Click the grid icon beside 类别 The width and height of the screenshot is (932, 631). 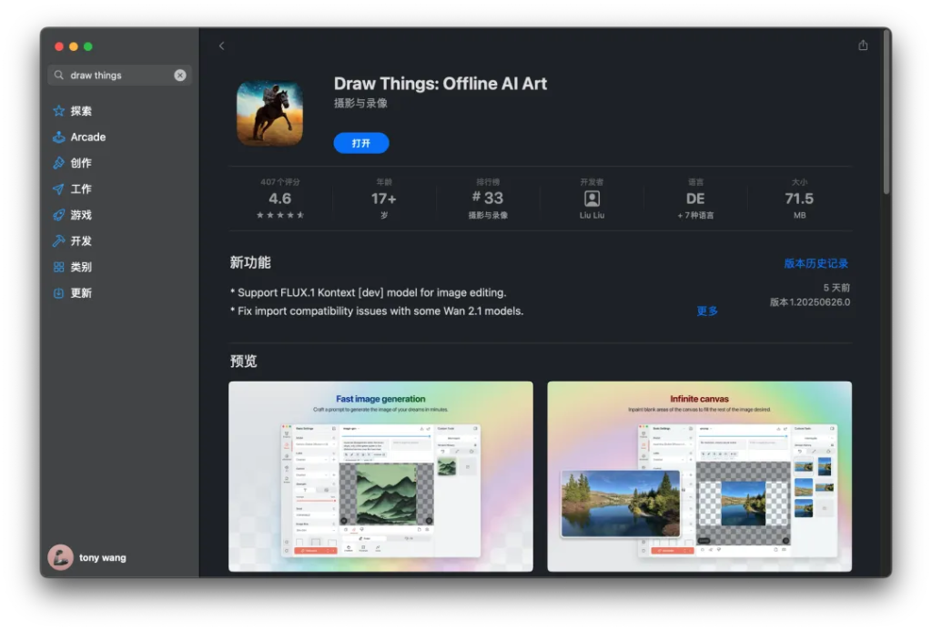click(59, 267)
